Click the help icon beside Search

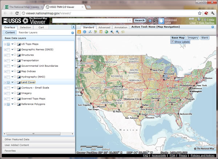click(x=150, y=21)
